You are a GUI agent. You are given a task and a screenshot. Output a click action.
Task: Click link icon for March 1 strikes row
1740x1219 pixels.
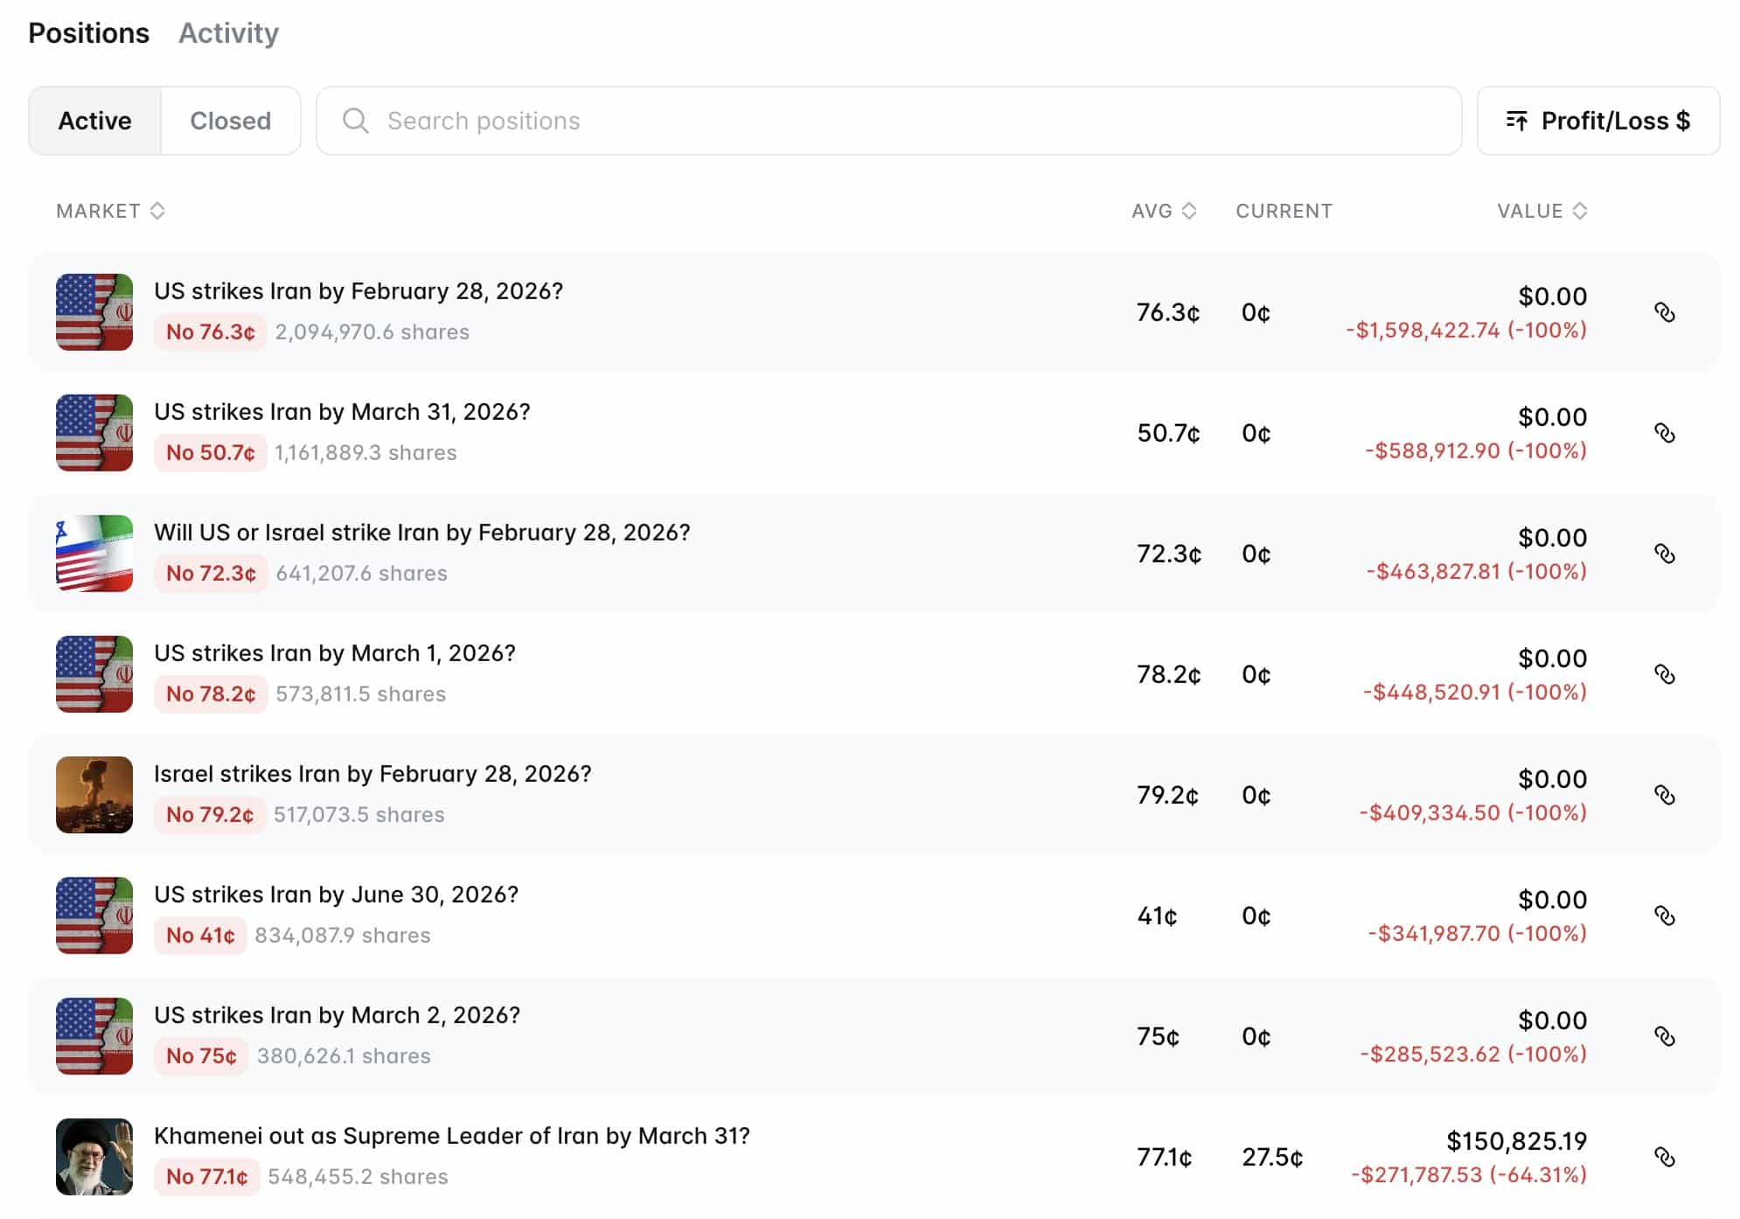[x=1664, y=674]
